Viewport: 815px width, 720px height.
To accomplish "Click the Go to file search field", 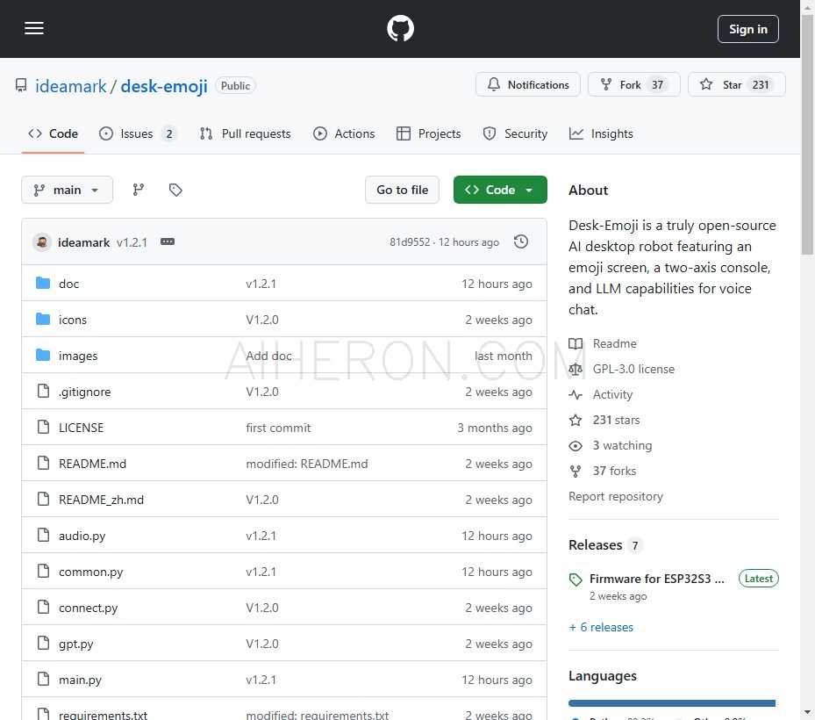I will [402, 190].
